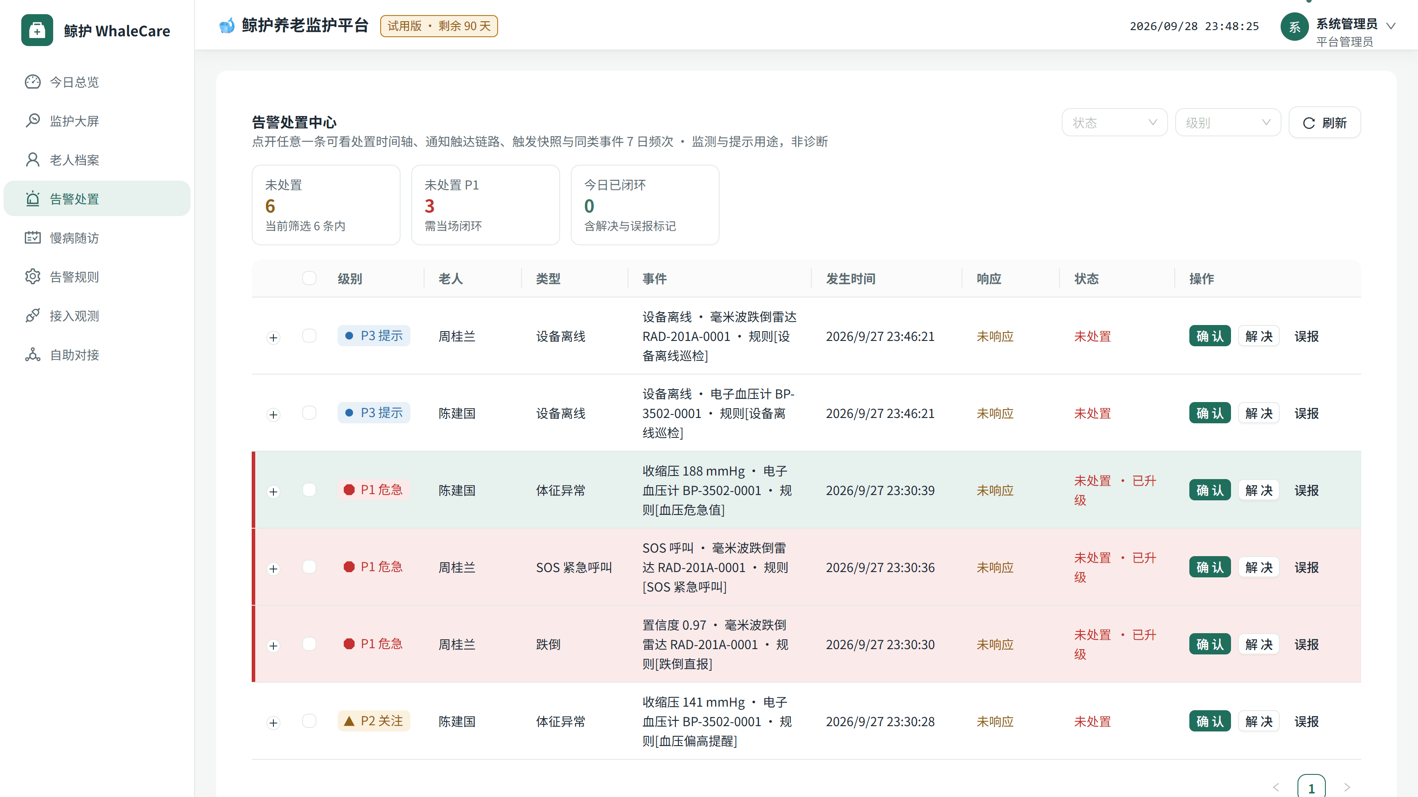Click the whale icon beside platform title

coord(227,26)
